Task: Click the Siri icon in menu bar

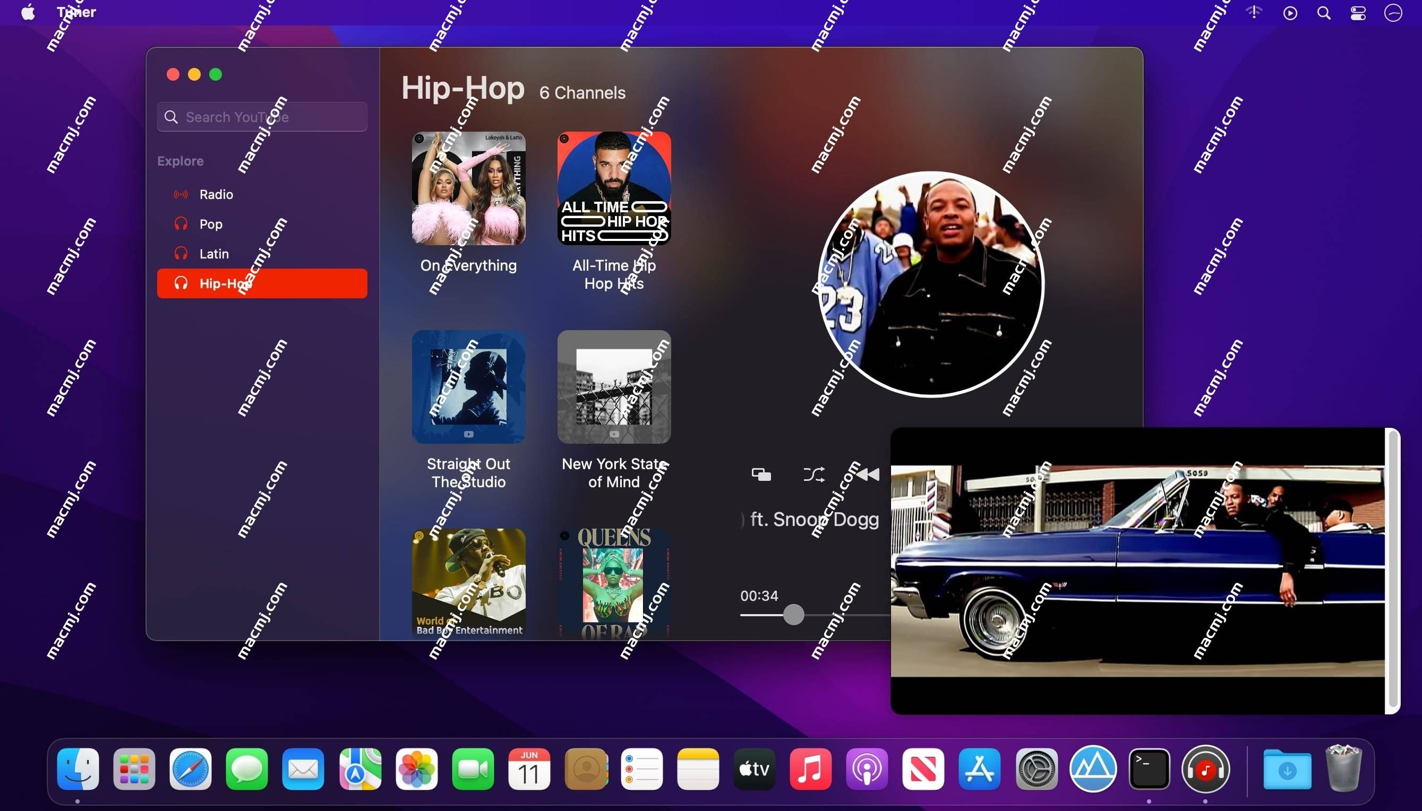Action: pyautogui.click(x=1393, y=13)
